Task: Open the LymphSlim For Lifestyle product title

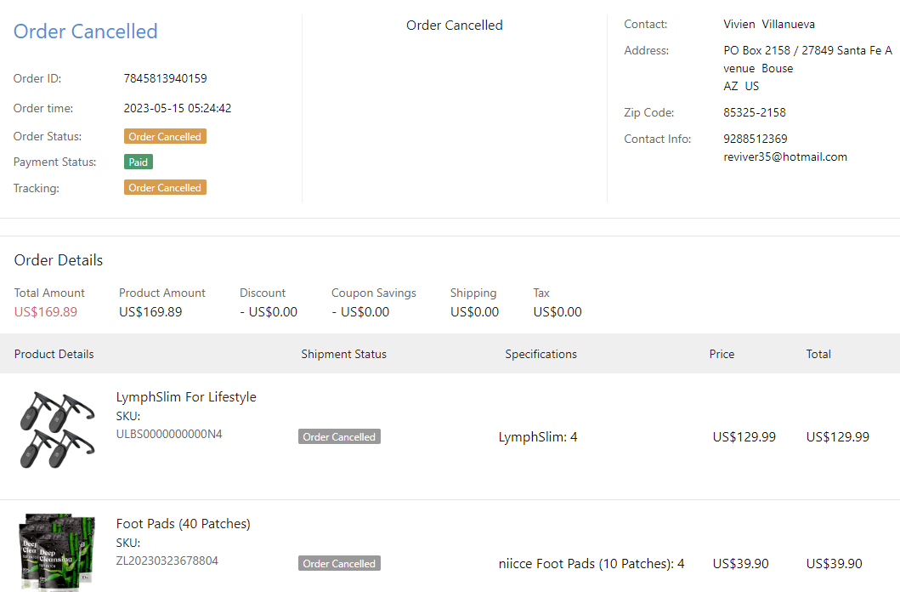Action: (186, 397)
